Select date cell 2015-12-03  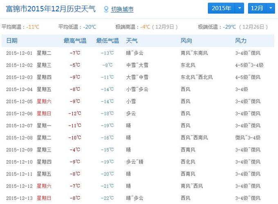[x=19, y=78]
